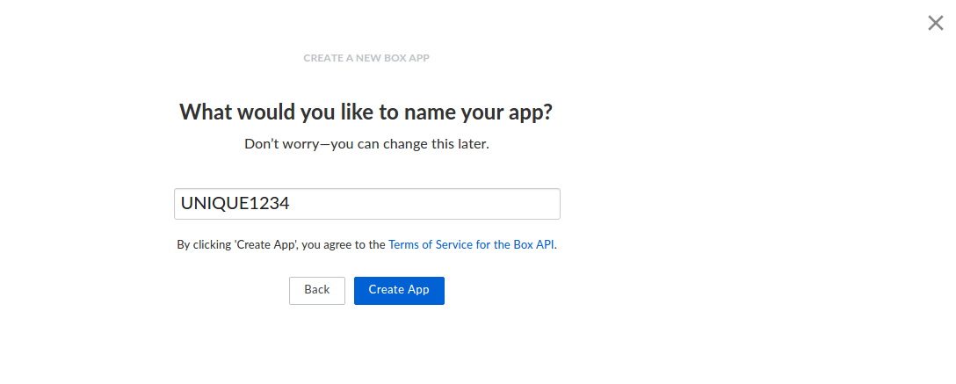Click the word 'later' in the subtitle text

(x=470, y=143)
